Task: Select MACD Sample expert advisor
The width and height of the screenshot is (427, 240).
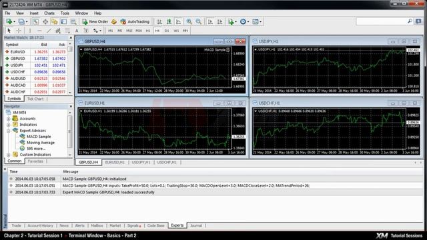Action: click(x=39, y=137)
